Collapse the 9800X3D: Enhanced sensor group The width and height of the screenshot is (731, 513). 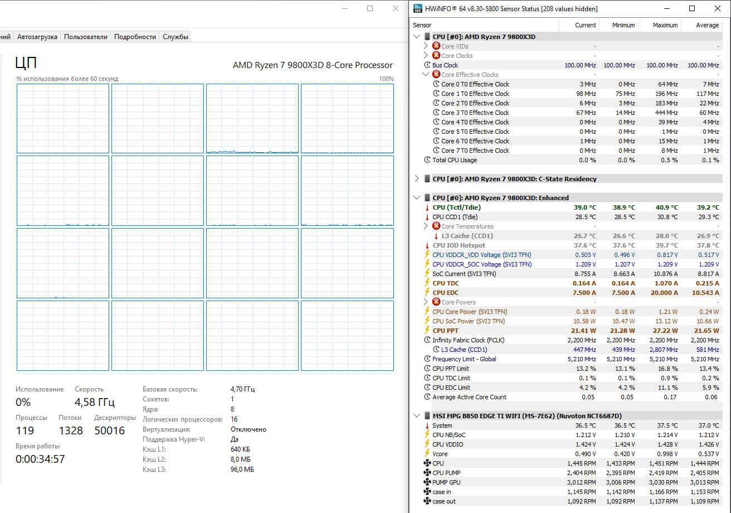[417, 198]
